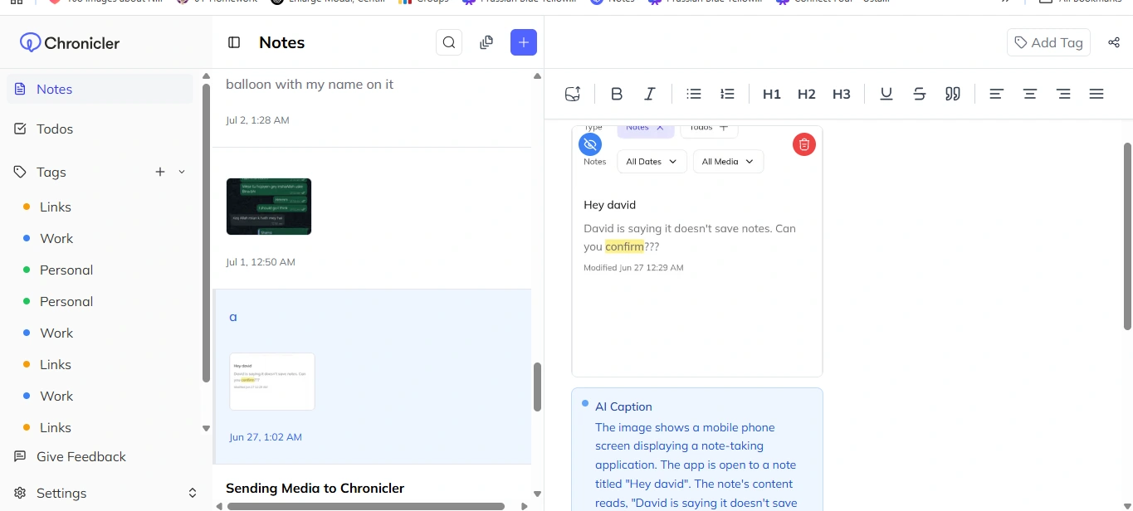
Task: Open note search with magnifier icon
Action: [x=449, y=42]
